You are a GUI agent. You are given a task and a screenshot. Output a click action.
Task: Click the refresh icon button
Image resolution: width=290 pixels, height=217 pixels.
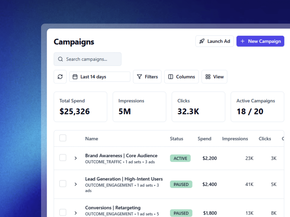(60, 77)
